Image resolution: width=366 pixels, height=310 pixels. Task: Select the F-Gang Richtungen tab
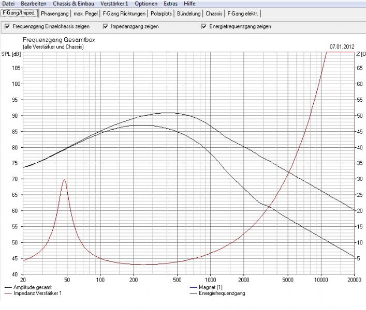pyautogui.click(x=124, y=13)
